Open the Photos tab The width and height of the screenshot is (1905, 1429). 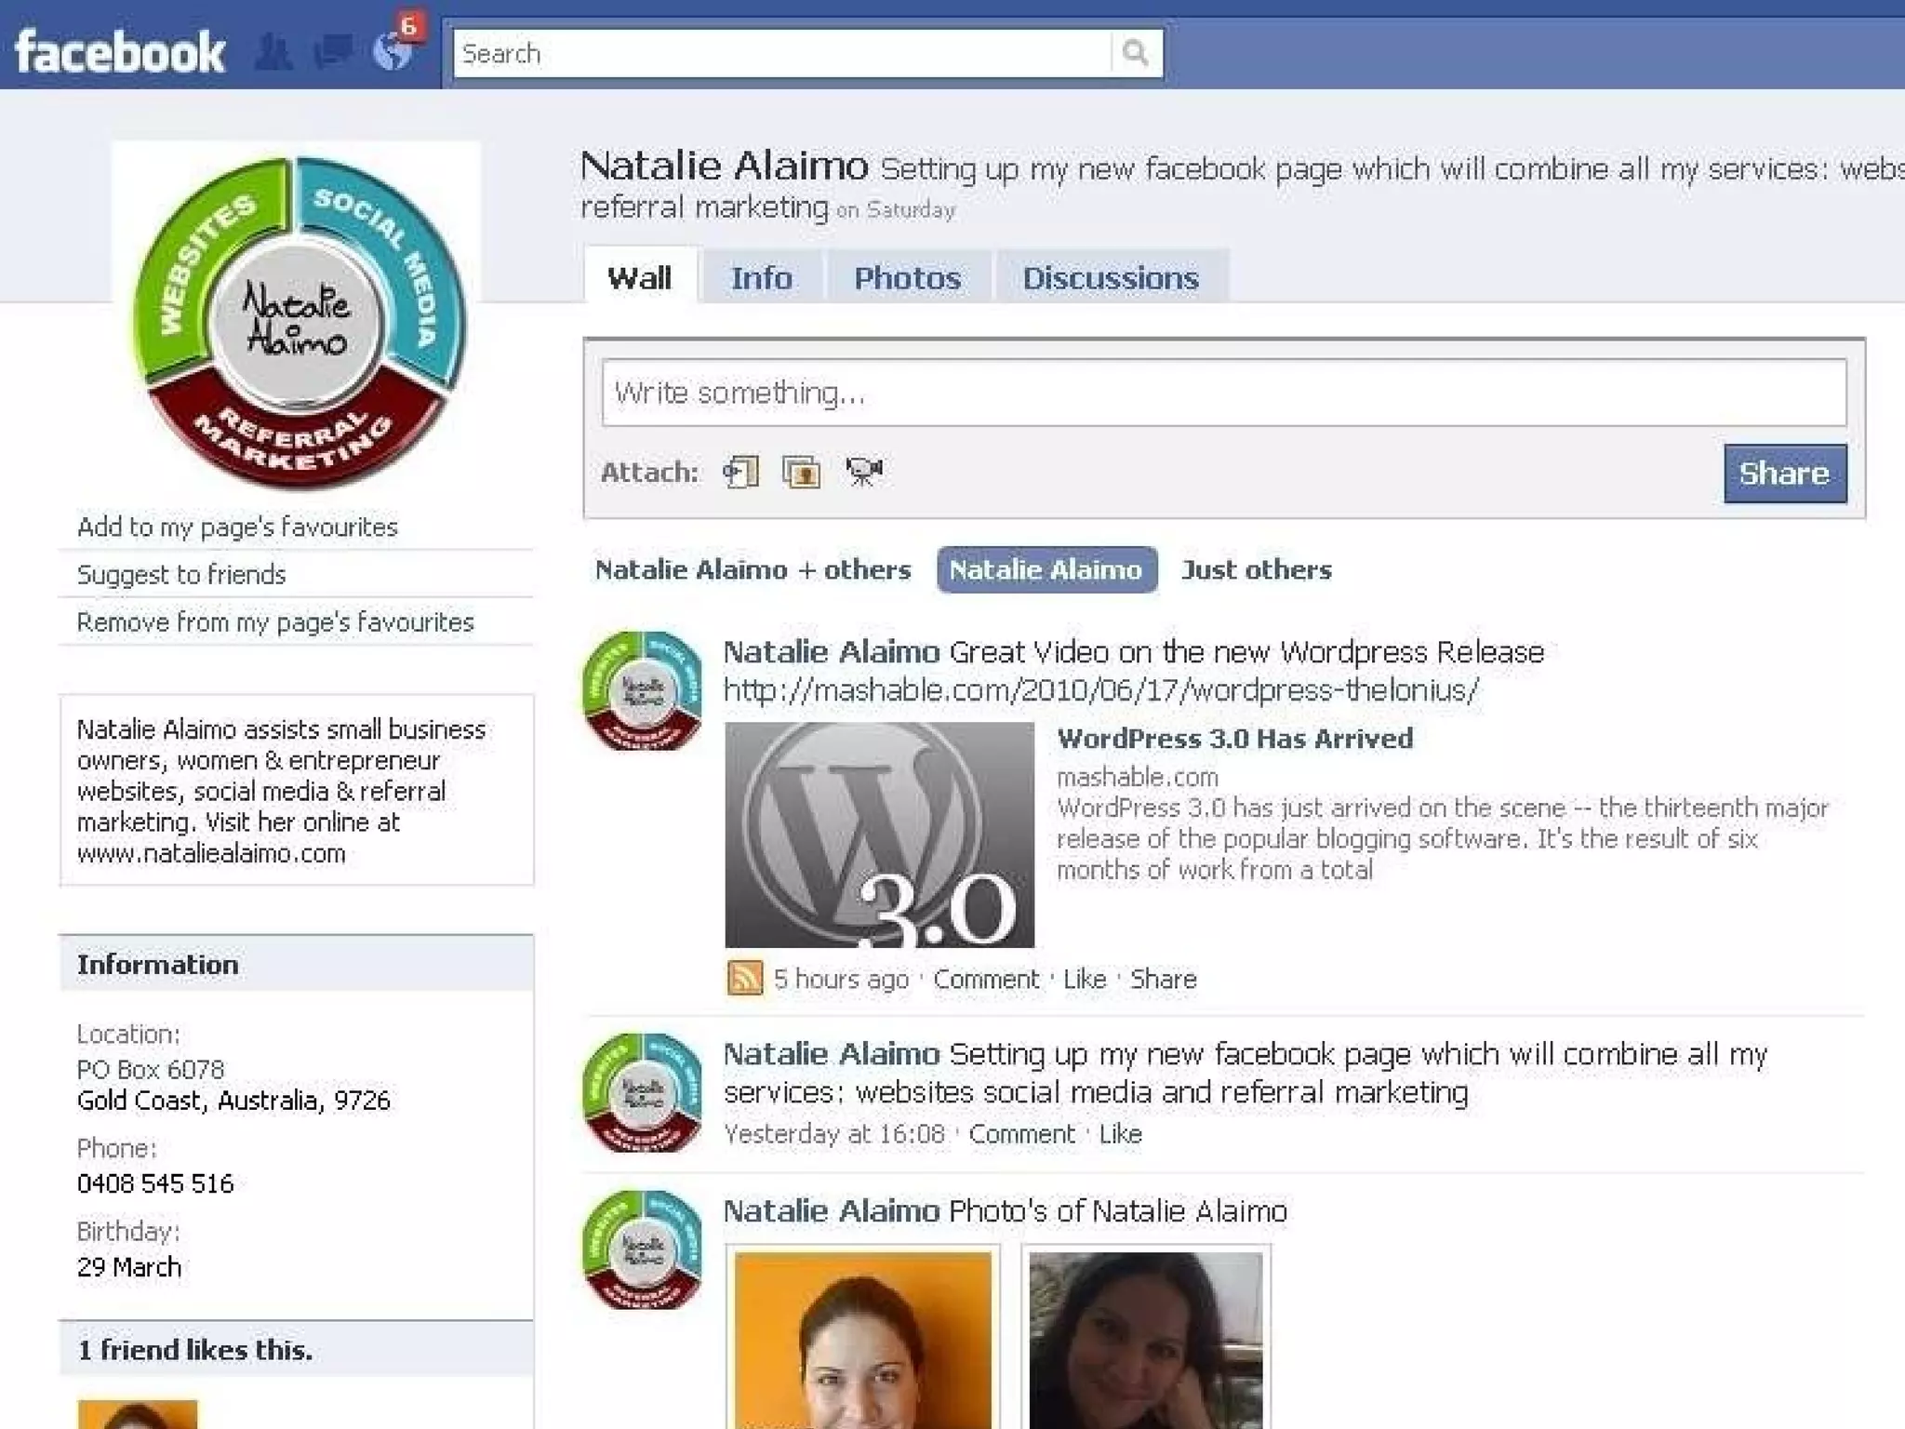click(x=908, y=277)
